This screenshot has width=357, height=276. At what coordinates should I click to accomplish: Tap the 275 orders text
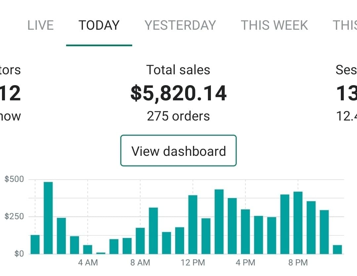178,116
